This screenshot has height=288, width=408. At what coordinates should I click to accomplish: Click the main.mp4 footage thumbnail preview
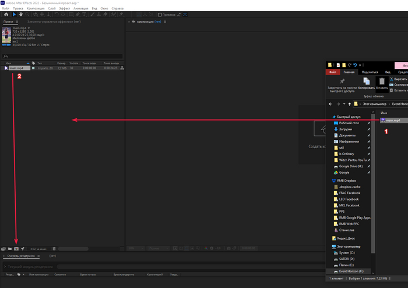click(x=6, y=35)
